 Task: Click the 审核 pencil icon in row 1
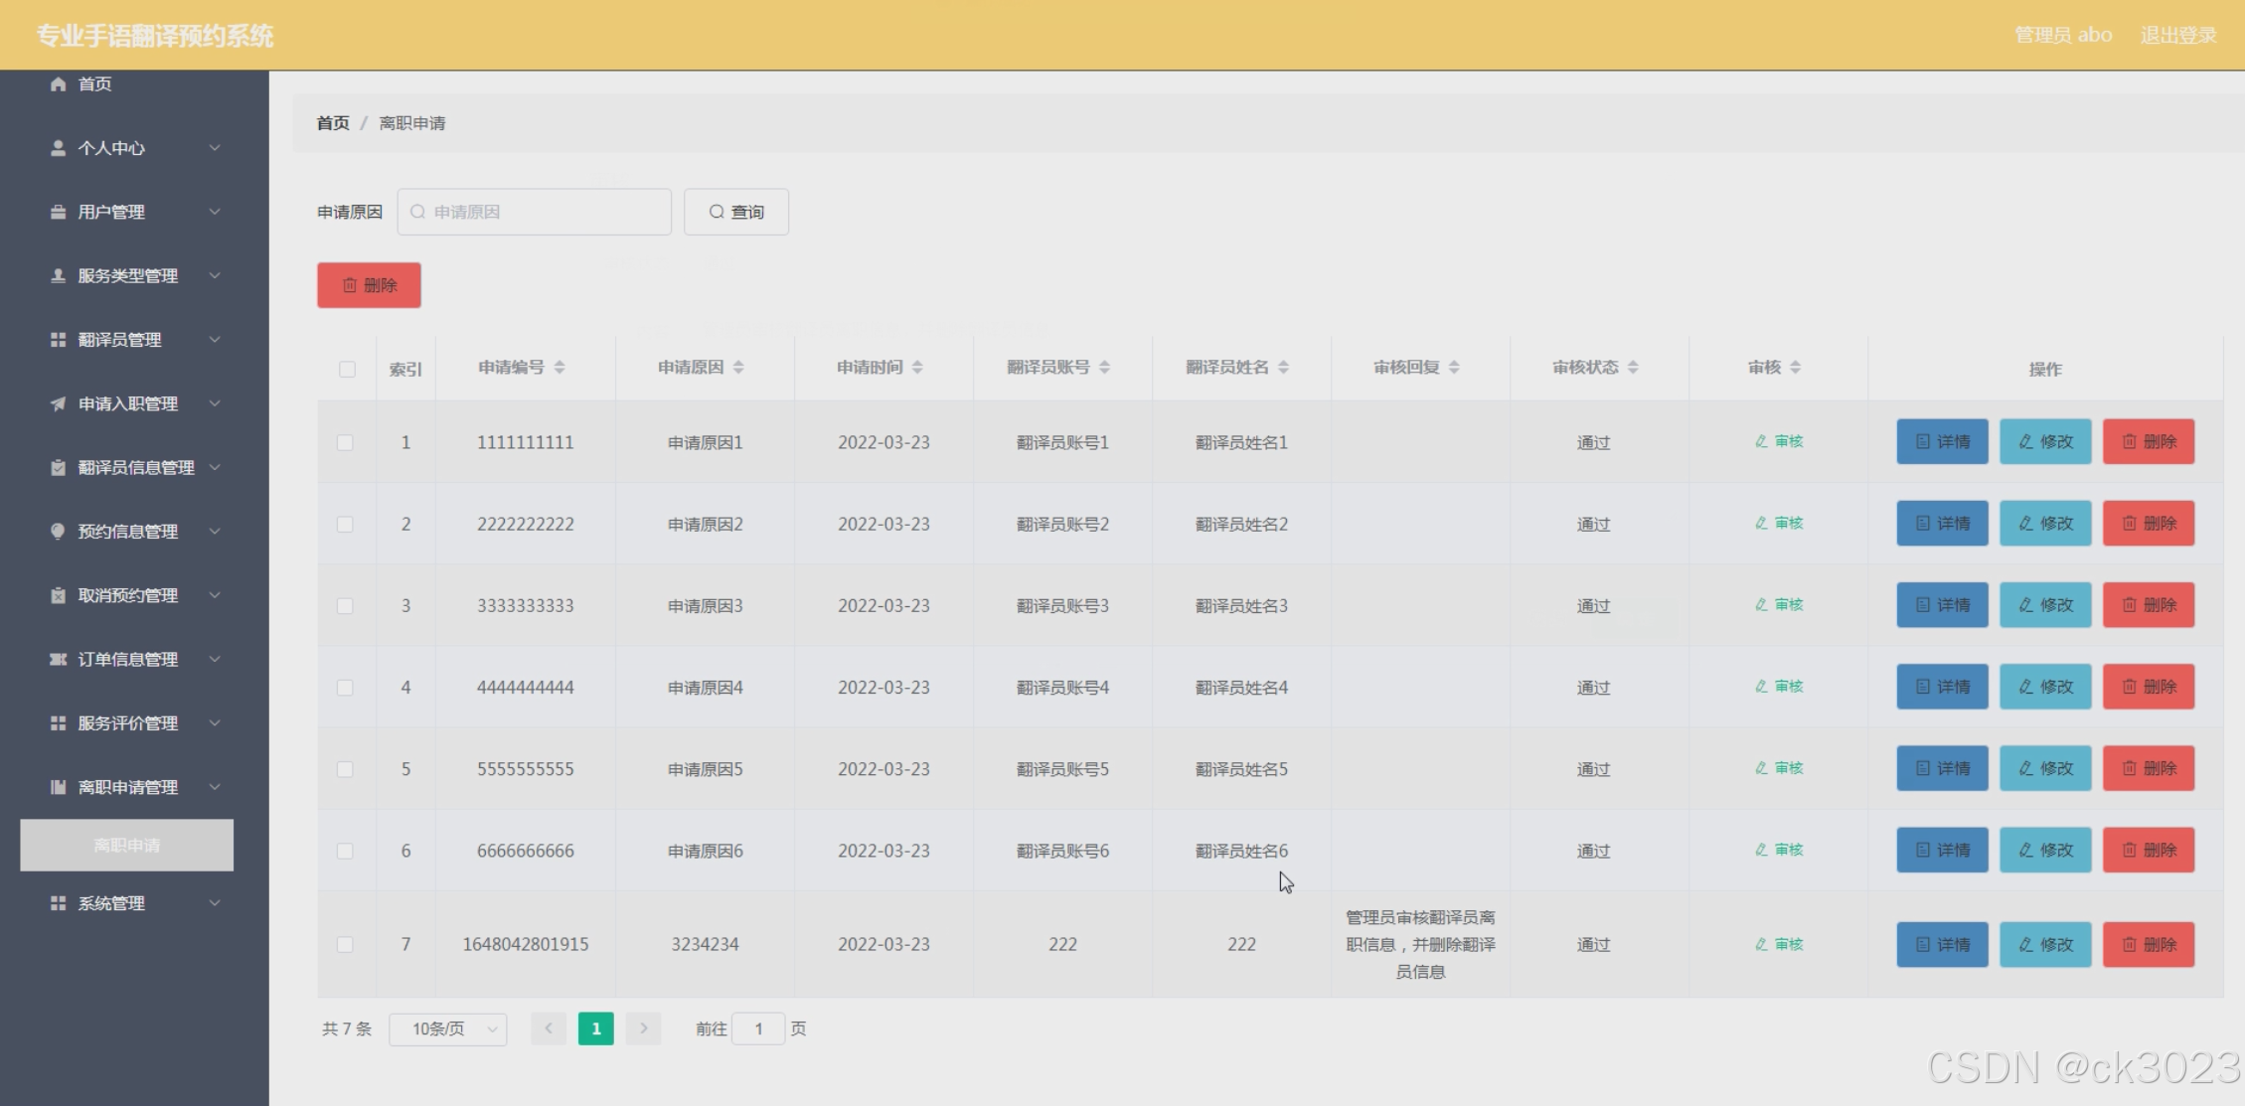(x=1761, y=441)
